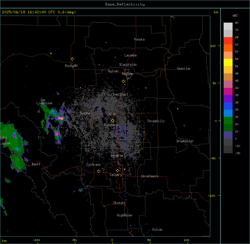The height and width of the screenshot is (244, 250).
Task: Click the Lacombe city label
Action: click(131, 55)
